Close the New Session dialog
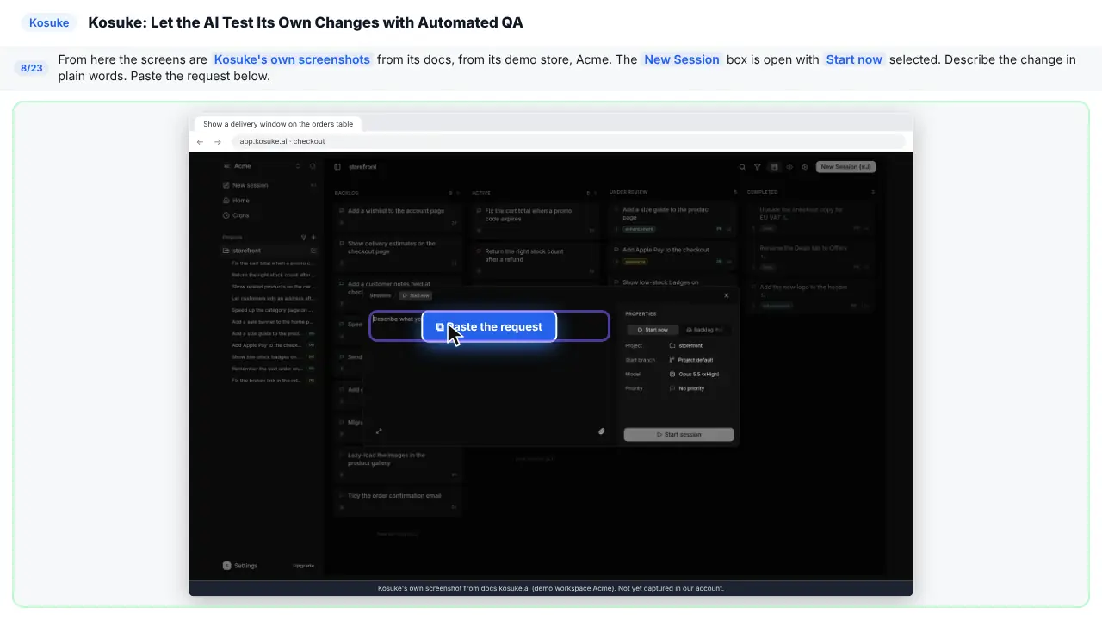Screen dimensions: 1102x620 (x=726, y=295)
